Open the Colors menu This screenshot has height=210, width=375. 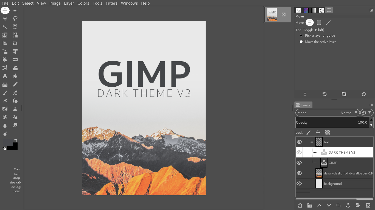click(x=83, y=3)
